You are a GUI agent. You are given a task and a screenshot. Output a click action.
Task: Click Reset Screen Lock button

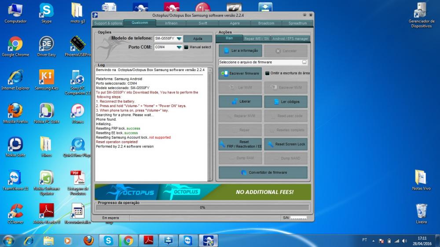click(x=286, y=144)
